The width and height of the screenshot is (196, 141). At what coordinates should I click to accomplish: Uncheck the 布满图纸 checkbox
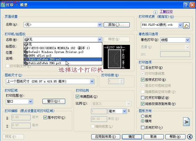click(x=78, y=96)
